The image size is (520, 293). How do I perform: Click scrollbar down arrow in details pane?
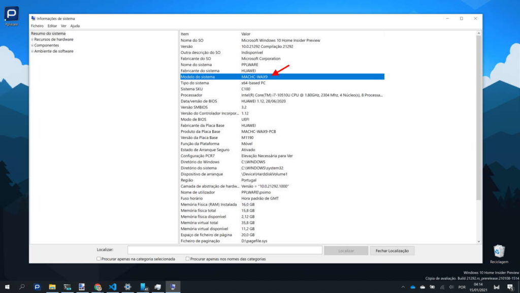pyautogui.click(x=478, y=242)
